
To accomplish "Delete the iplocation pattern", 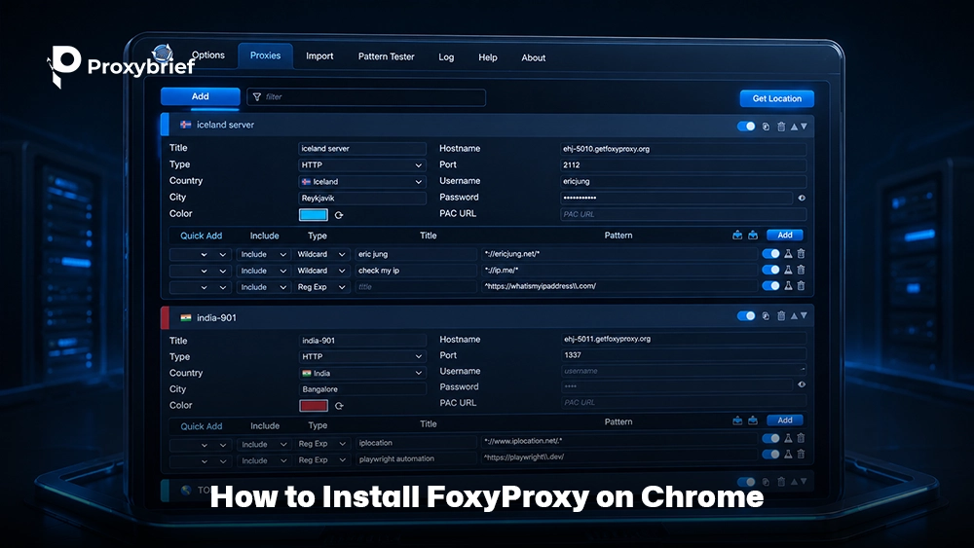I will [x=802, y=438].
